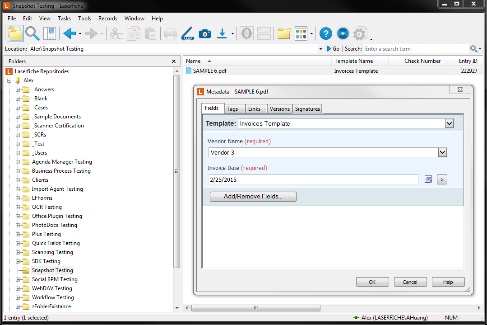487x325 pixels.
Task: Click the "Alex (LASERFICHE\AHuang)" status bar entry
Action: pyautogui.click(x=394, y=317)
